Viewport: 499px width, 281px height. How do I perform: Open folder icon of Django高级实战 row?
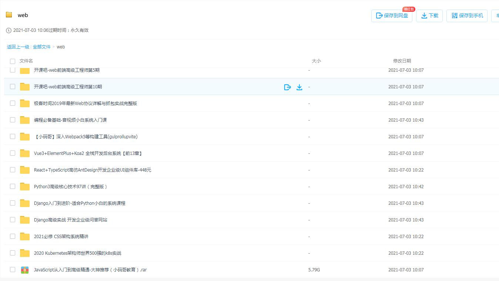(25, 220)
